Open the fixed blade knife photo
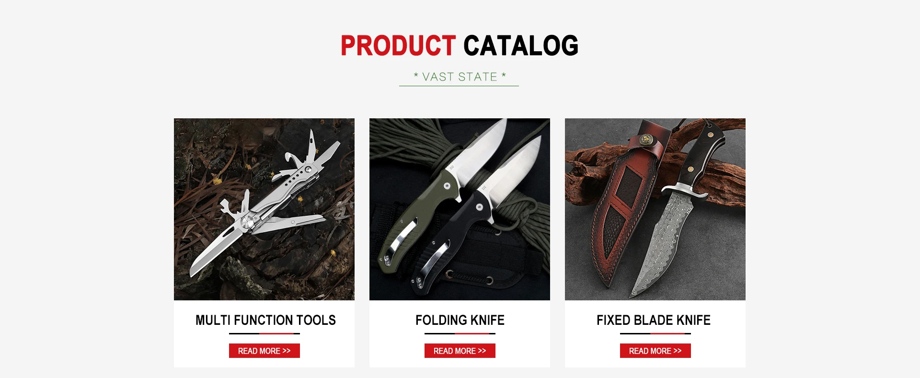Image resolution: width=920 pixels, height=378 pixels. click(x=655, y=209)
